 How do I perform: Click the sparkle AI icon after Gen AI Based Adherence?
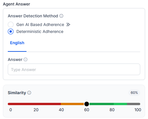(x=68, y=25)
